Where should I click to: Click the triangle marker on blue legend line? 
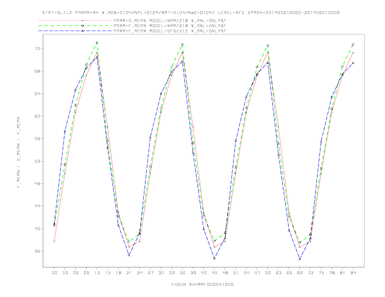(83, 31)
